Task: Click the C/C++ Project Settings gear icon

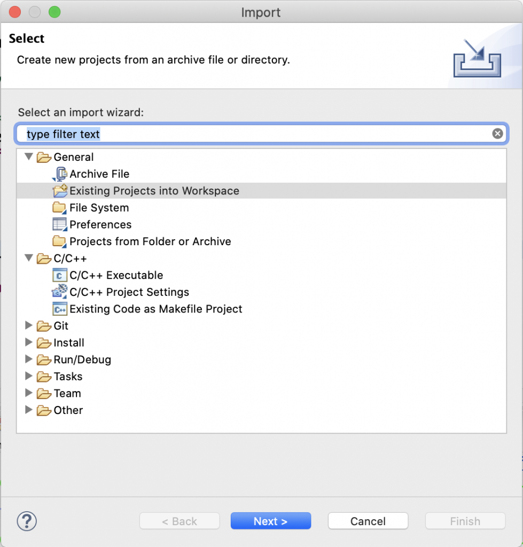Action: tap(59, 292)
